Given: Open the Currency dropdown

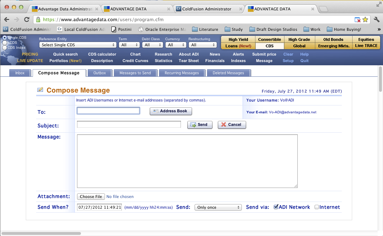Looking at the screenshot, I should tap(176, 45).
